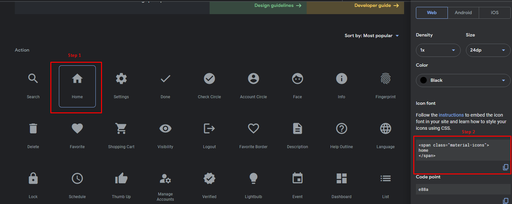Open the Size dropdown showing 24dp
The height and width of the screenshot is (204, 512).
(x=488, y=50)
